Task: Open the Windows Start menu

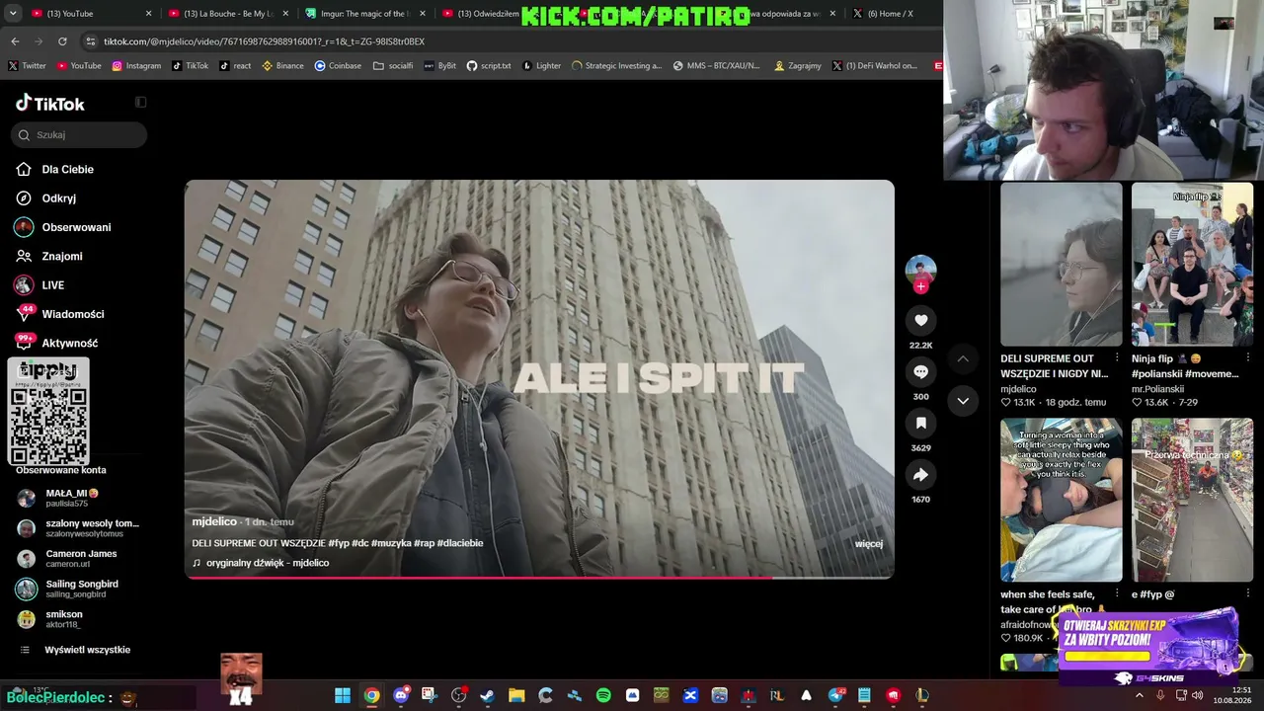Action: coord(342,695)
